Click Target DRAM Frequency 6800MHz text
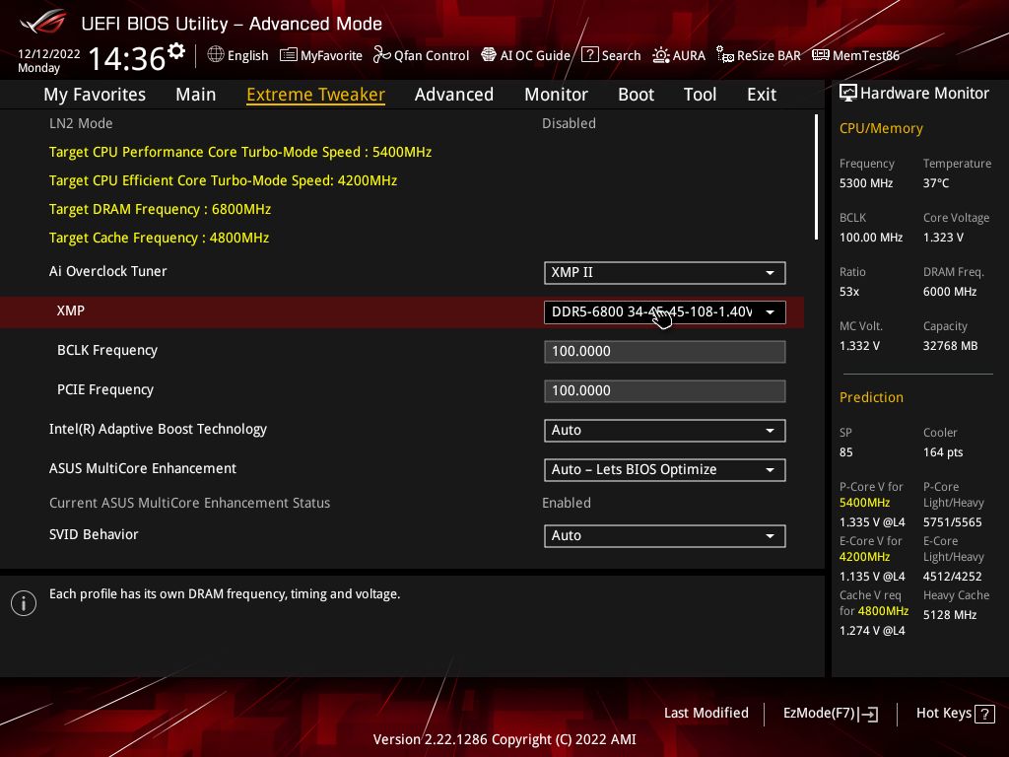 (161, 209)
